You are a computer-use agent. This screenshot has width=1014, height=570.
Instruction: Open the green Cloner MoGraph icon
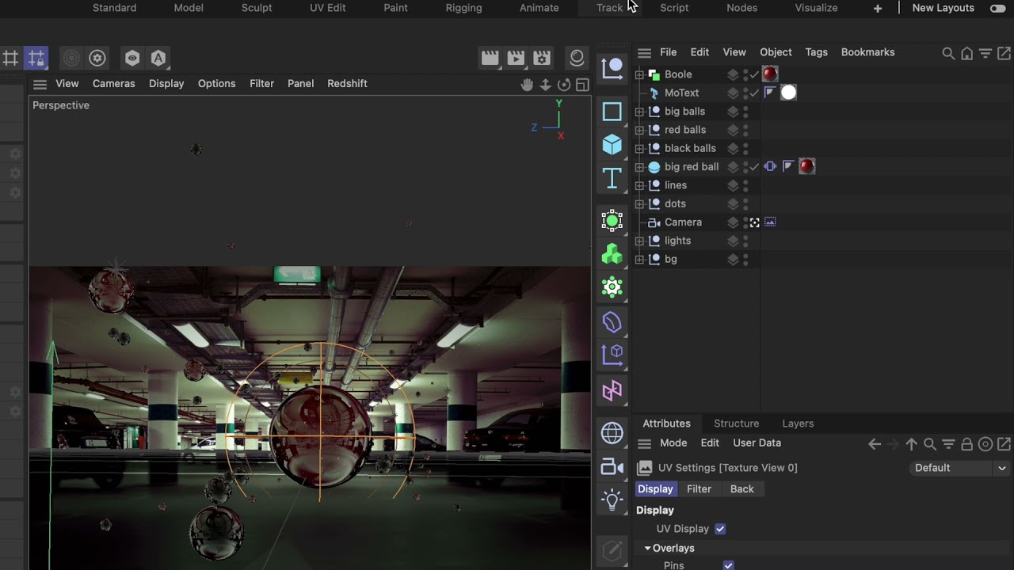coord(612,254)
